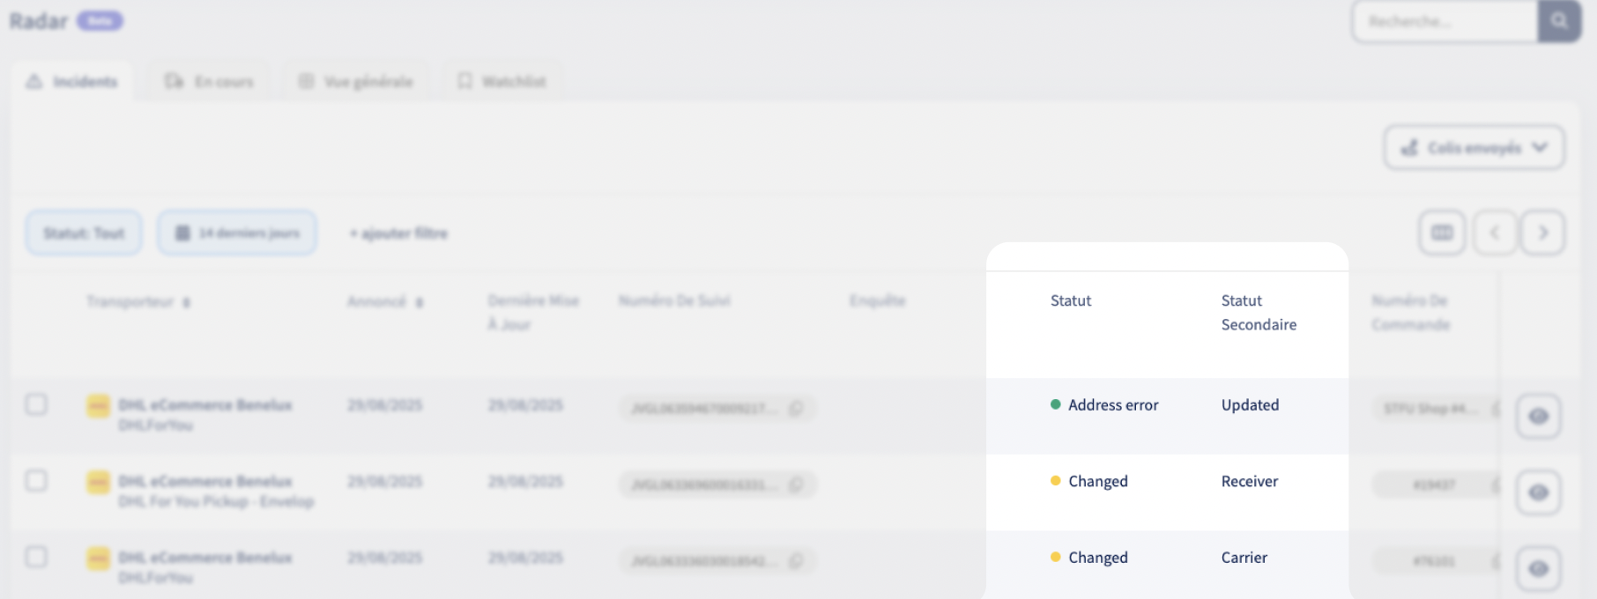
Task: Click the Receiver secondary status cell
Action: [1250, 481]
